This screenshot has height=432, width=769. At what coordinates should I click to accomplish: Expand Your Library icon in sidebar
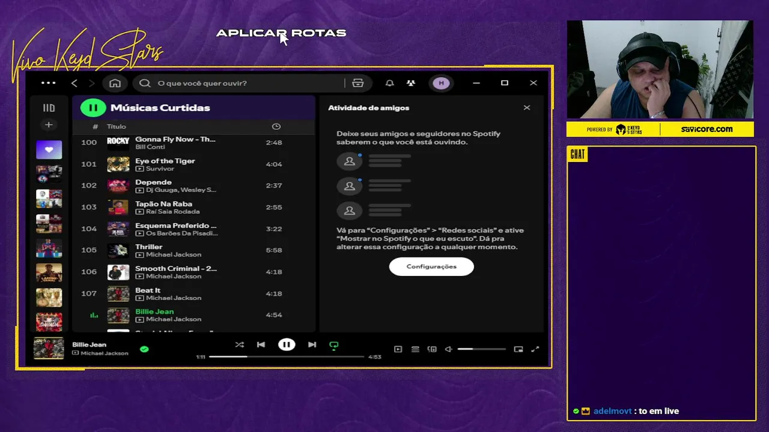click(49, 108)
